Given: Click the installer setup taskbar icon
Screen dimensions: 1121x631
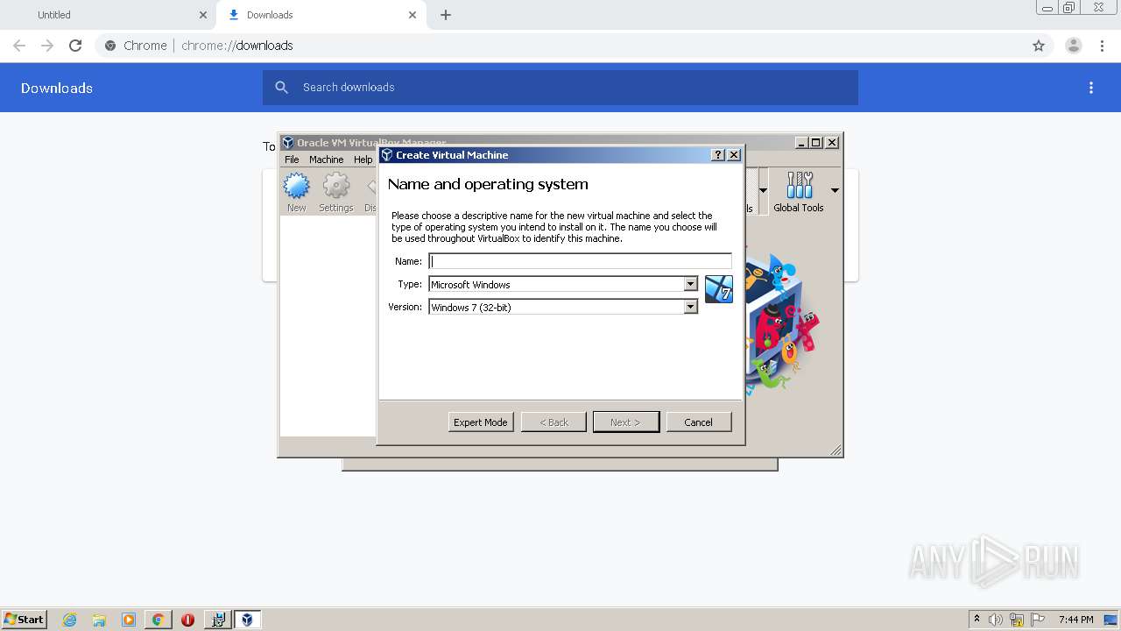Looking at the screenshot, I should tap(218, 620).
